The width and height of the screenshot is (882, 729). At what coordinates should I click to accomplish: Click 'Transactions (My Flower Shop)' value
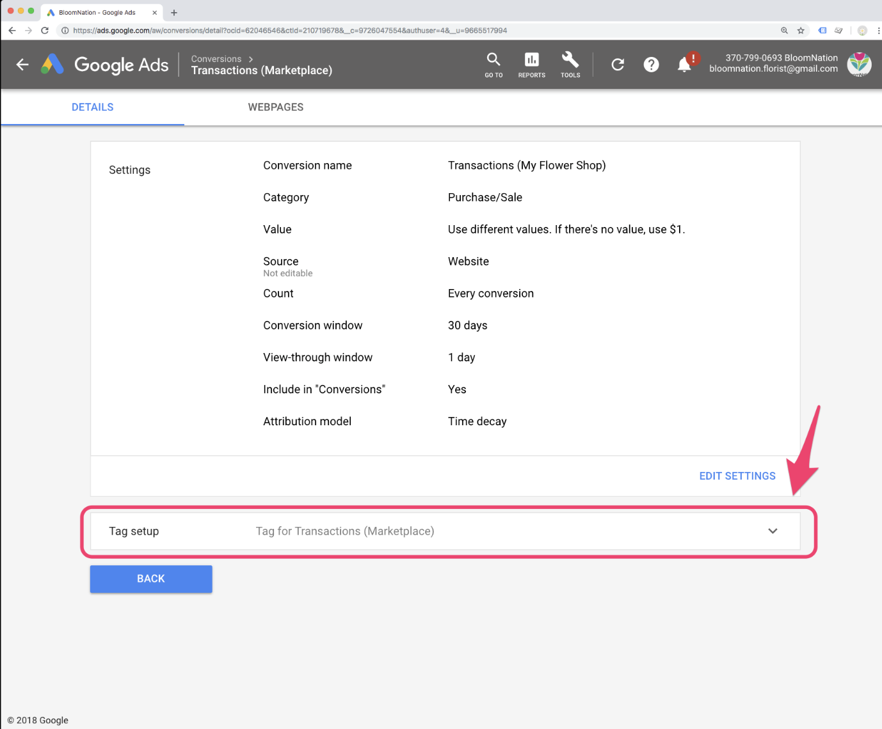point(527,166)
